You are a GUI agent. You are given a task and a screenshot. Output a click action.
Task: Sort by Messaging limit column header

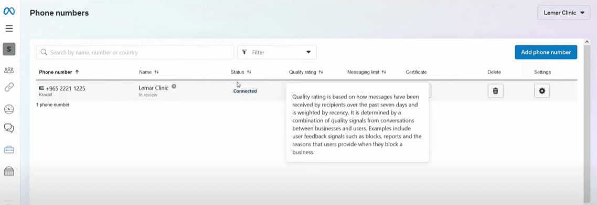coord(367,72)
